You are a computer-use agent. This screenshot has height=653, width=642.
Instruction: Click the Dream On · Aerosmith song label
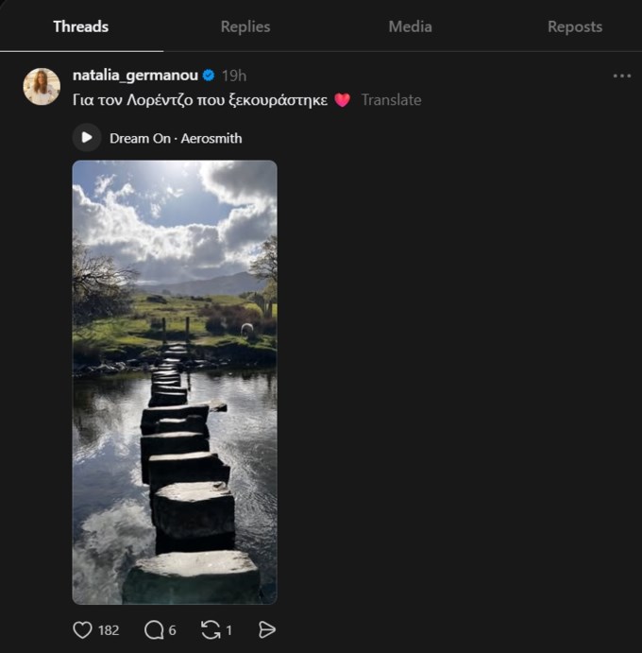coord(176,138)
